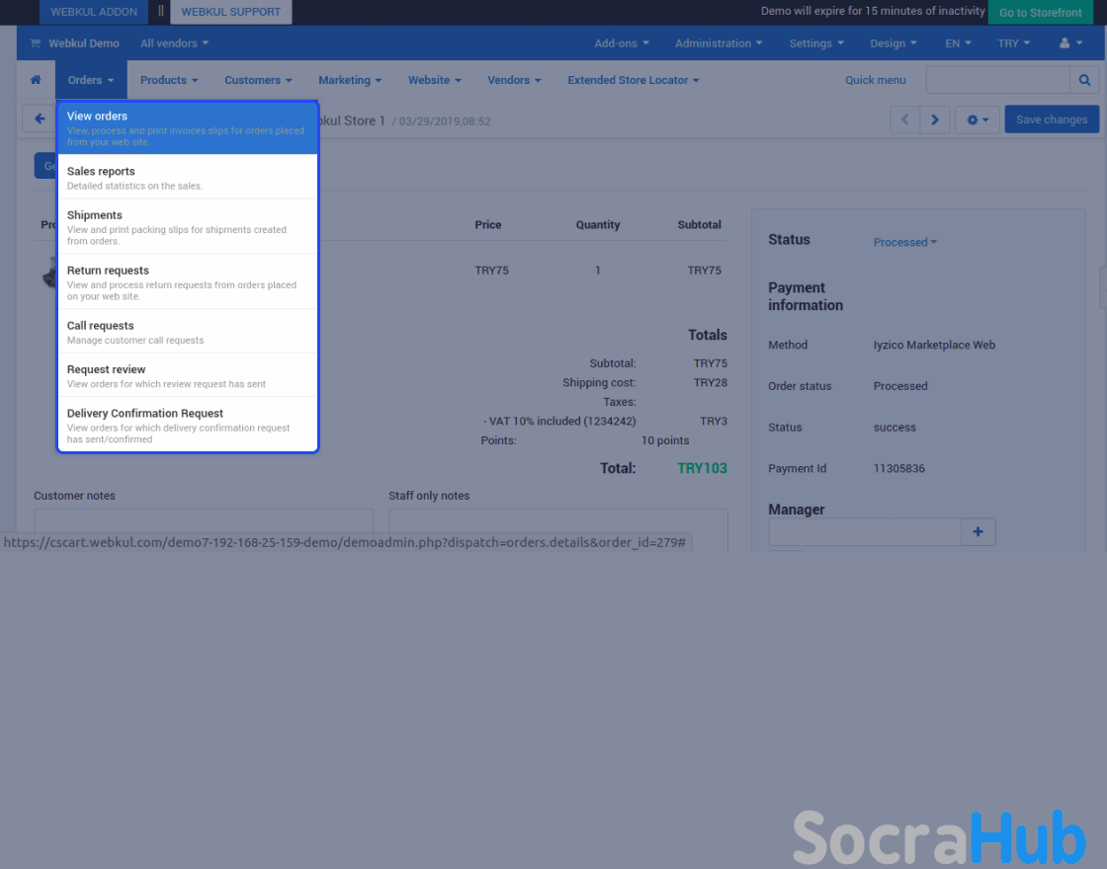Select Shipments menu entry
Screen dimensions: 1107x869
coord(188,227)
